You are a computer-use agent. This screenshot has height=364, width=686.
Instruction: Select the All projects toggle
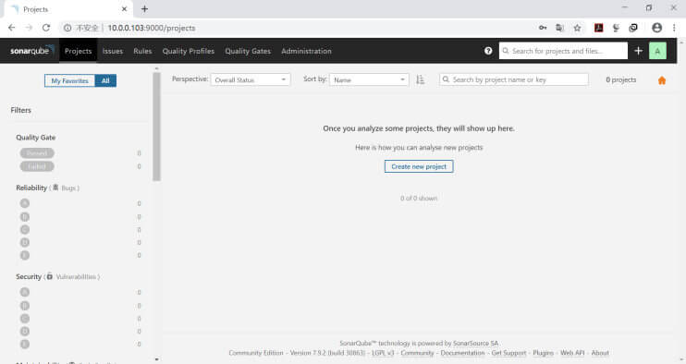coord(105,80)
